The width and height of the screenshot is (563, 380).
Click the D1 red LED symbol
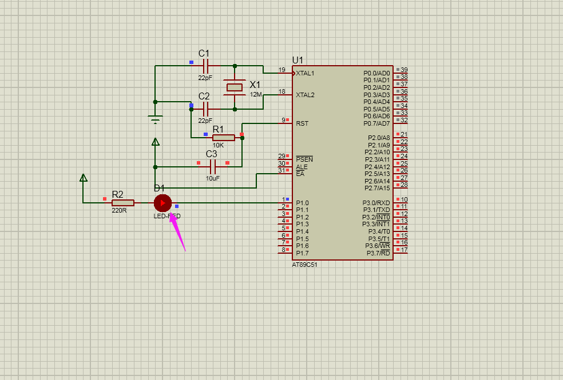[x=162, y=203]
